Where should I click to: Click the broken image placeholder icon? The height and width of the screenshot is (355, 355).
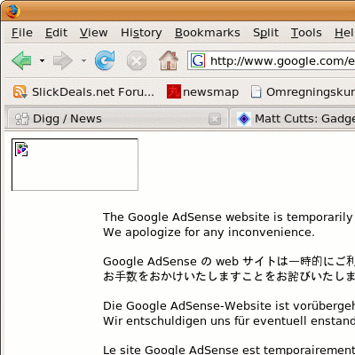(x=21, y=149)
